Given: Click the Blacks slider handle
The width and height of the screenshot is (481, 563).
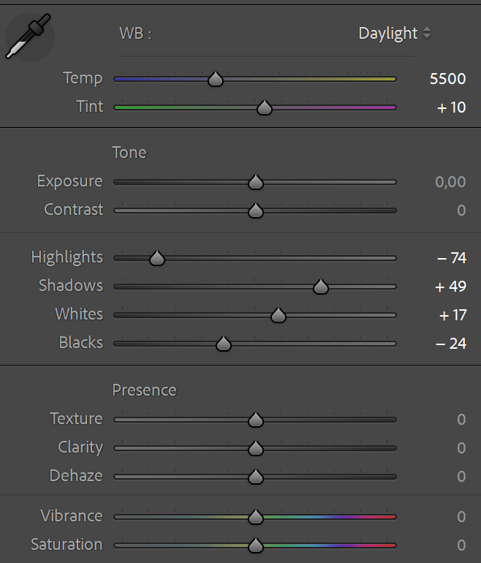Looking at the screenshot, I should pyautogui.click(x=224, y=344).
